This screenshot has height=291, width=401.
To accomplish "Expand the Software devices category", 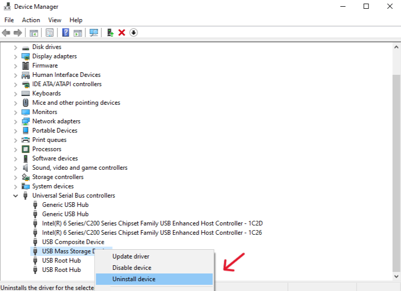I will (x=16, y=159).
